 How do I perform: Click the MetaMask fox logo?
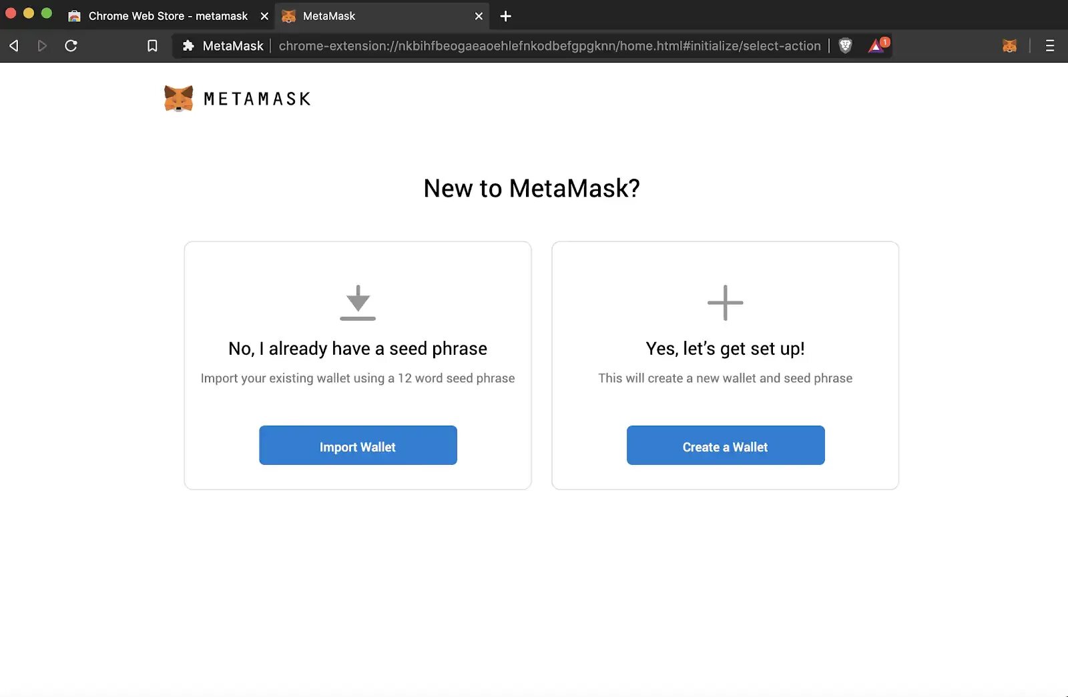[x=179, y=99]
